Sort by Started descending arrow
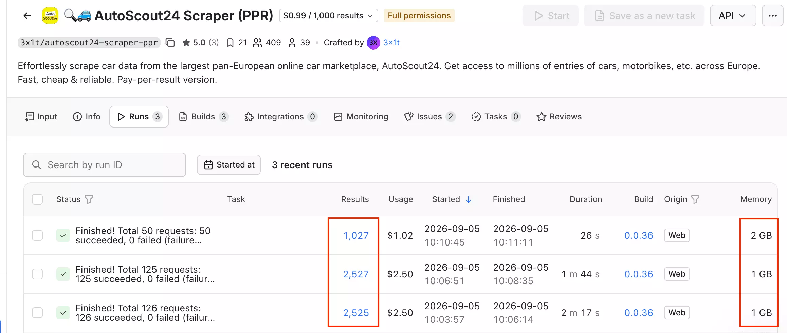Screen dimensions: 787x333 [469, 199]
